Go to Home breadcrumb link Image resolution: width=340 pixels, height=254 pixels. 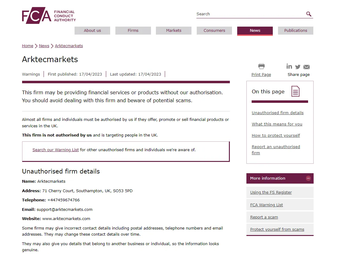click(x=28, y=46)
